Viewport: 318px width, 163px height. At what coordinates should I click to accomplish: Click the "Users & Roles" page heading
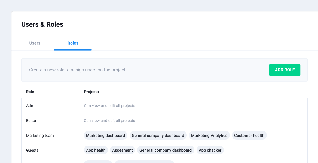click(x=42, y=24)
